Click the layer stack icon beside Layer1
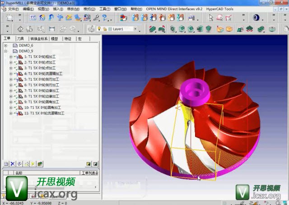The height and width of the screenshot is (205, 289). [x=91, y=29]
